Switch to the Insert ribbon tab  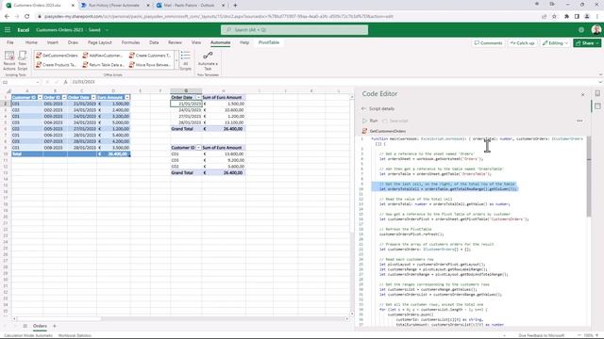pyautogui.click(x=53, y=42)
